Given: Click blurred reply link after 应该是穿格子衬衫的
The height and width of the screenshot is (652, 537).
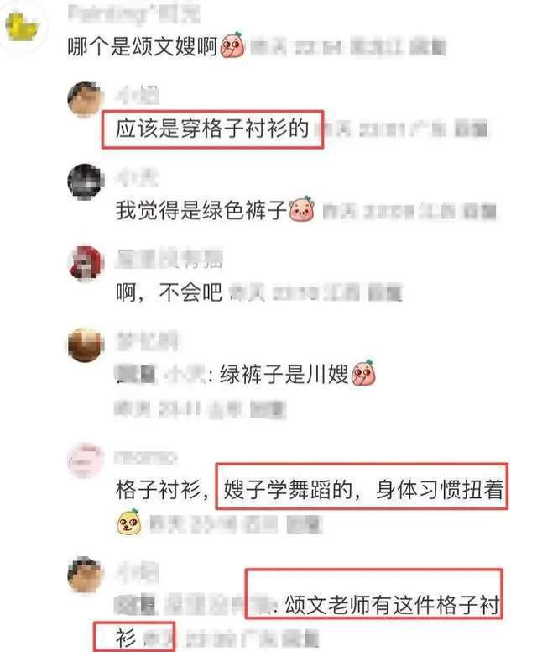Looking at the screenshot, I should click(471, 129).
